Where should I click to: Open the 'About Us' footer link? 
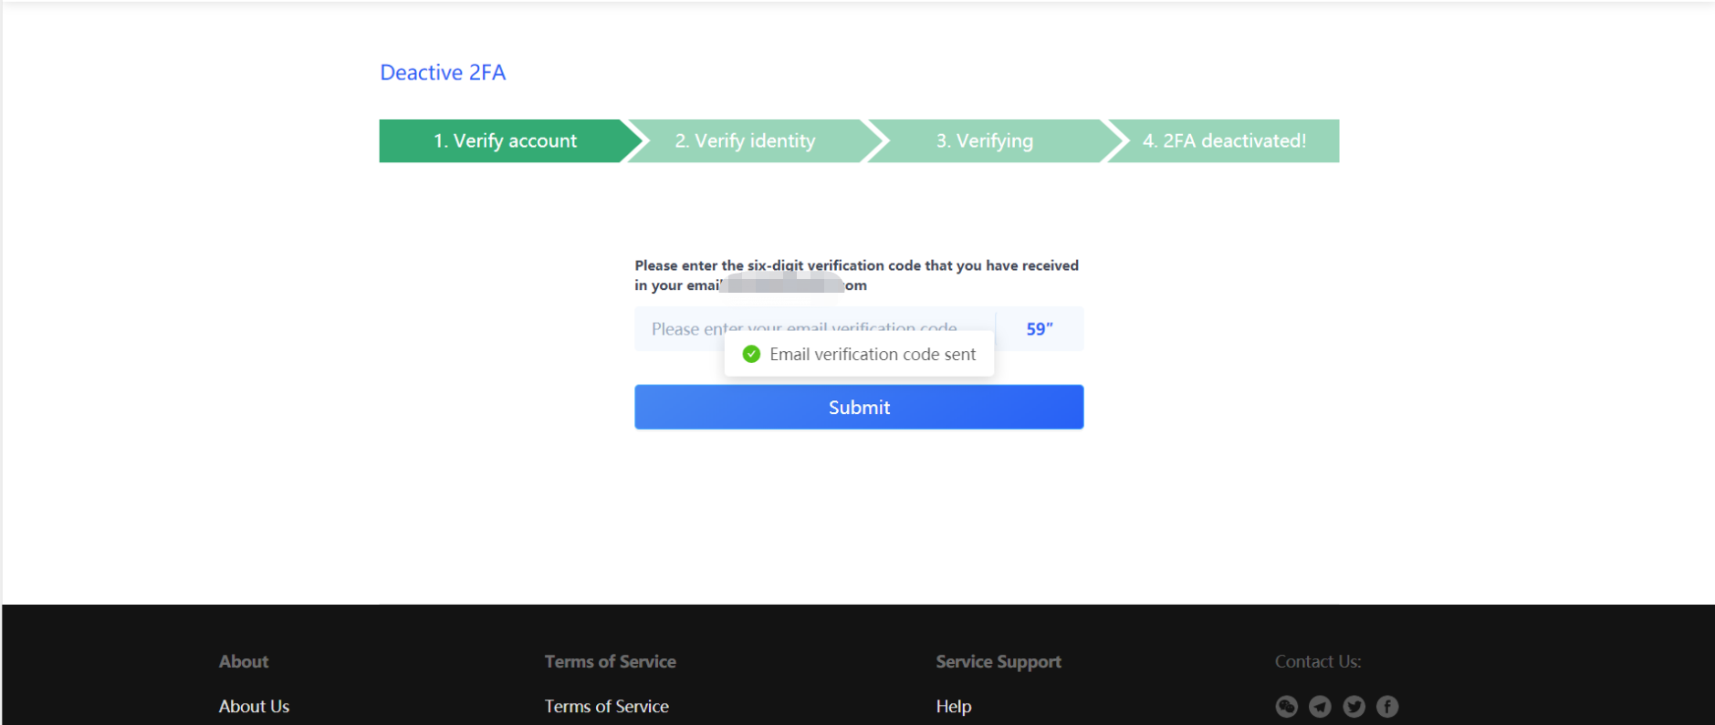254,706
